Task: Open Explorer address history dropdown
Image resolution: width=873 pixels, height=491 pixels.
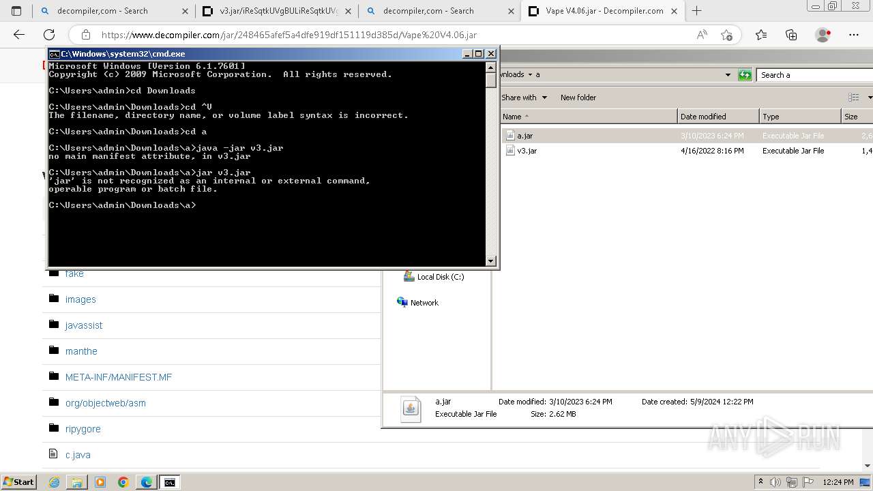Action: pyautogui.click(x=728, y=75)
